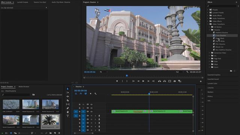
Task: Expand the Video Effects folder
Action: coord(208,21)
